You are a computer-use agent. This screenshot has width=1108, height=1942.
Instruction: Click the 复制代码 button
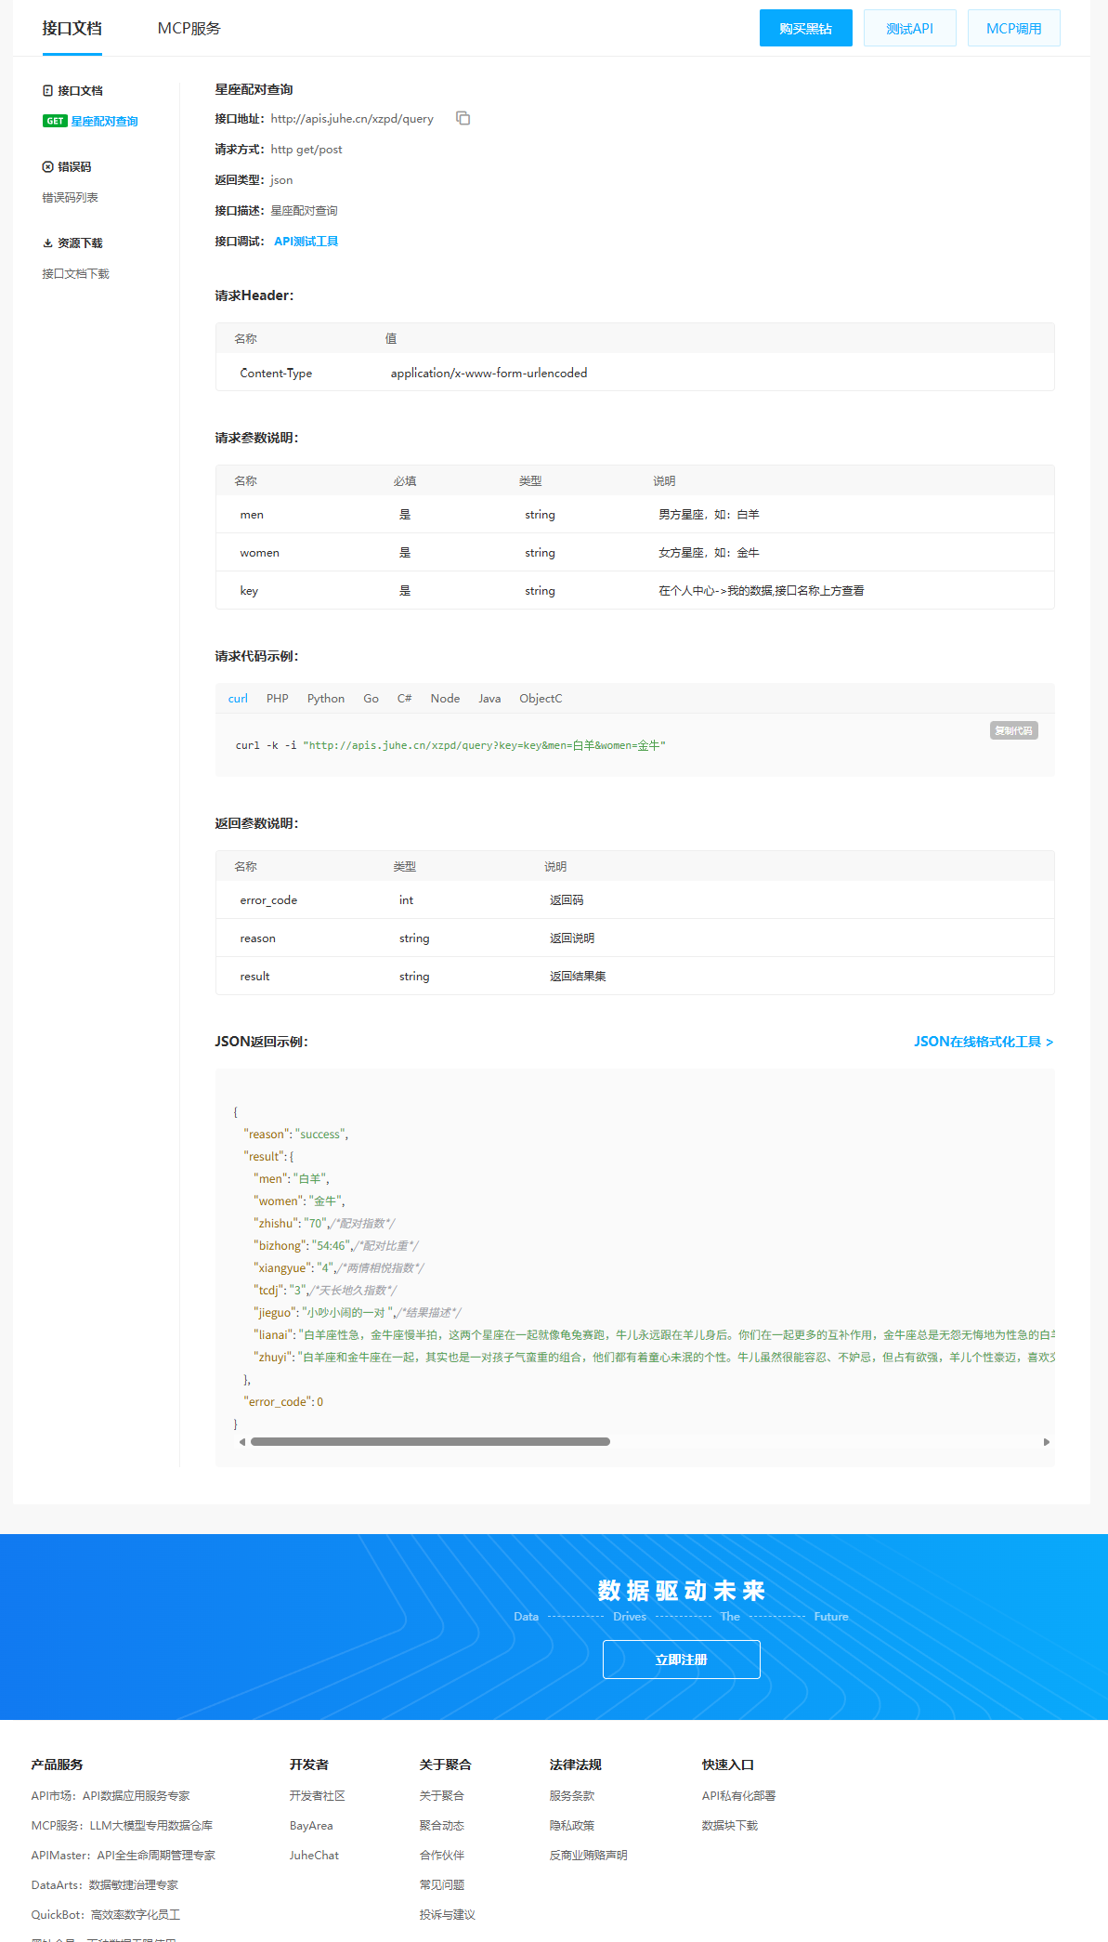[1014, 730]
